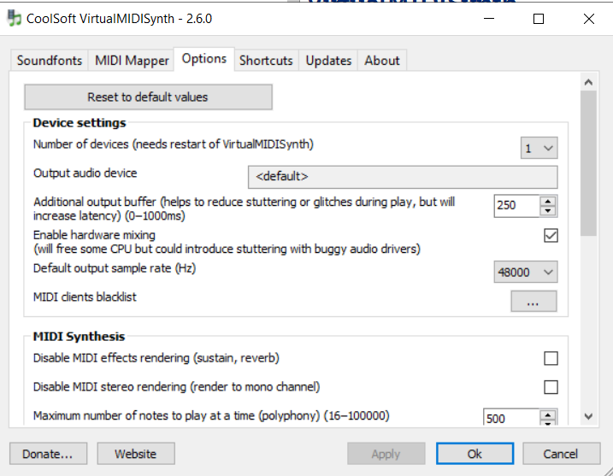Disable the hardware mixing checkbox

(551, 235)
